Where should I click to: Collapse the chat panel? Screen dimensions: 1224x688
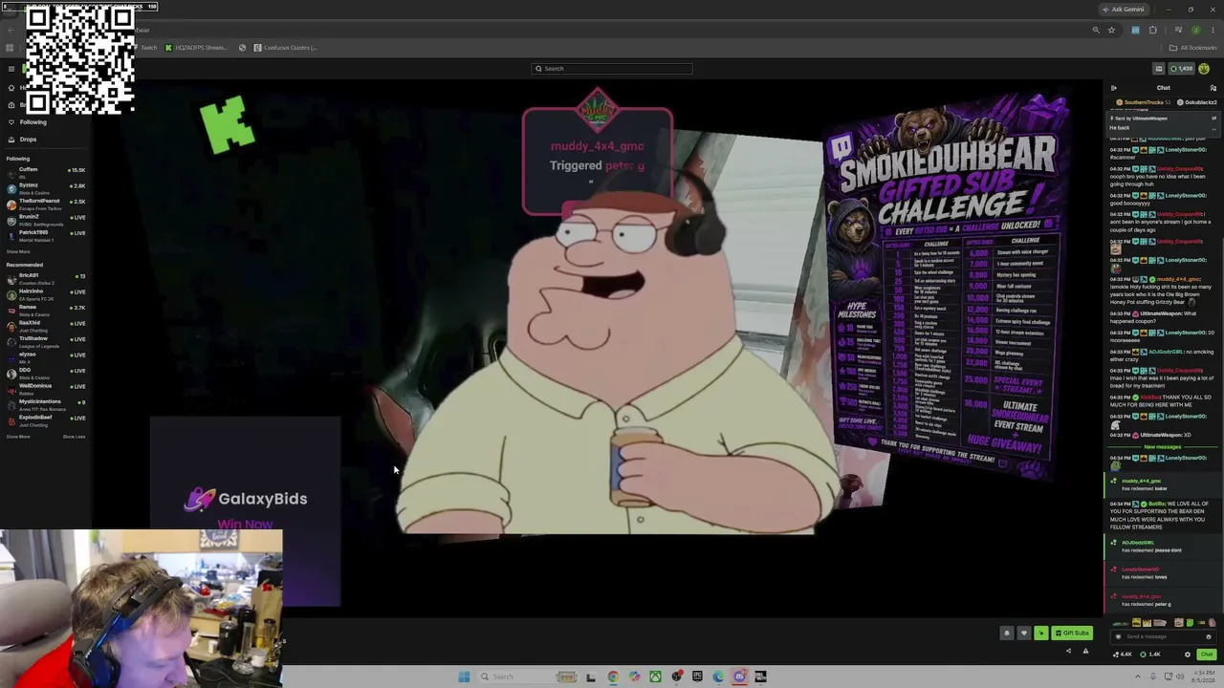click(1113, 88)
